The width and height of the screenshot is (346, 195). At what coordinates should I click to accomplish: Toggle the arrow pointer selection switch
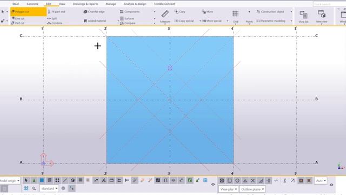(26, 180)
